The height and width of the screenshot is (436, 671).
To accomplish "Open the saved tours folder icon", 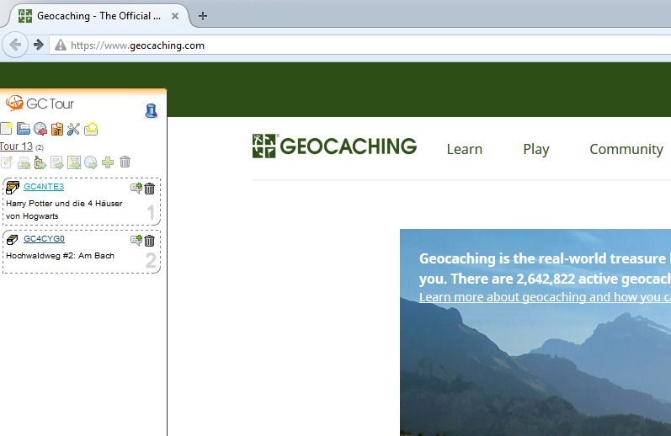I will [x=23, y=129].
